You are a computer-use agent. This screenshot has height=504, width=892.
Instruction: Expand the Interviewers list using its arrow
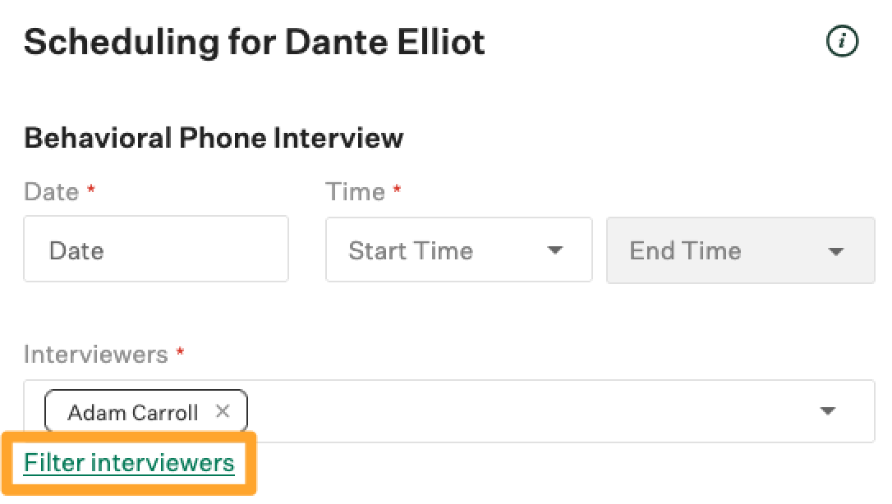tap(828, 410)
